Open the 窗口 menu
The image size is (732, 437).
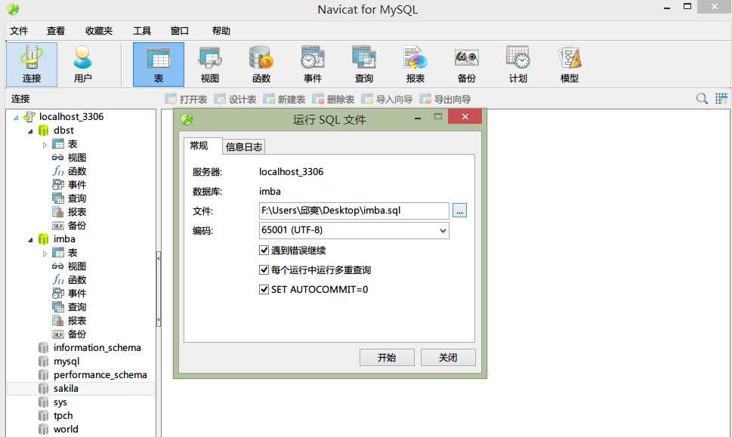point(180,31)
